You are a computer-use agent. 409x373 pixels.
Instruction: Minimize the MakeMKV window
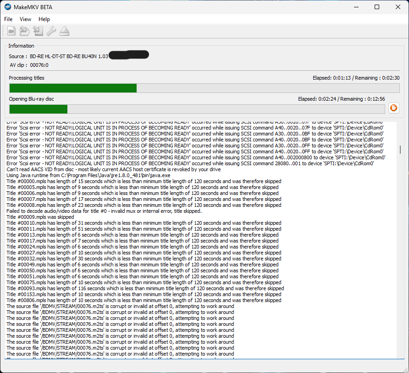tap(355, 7)
